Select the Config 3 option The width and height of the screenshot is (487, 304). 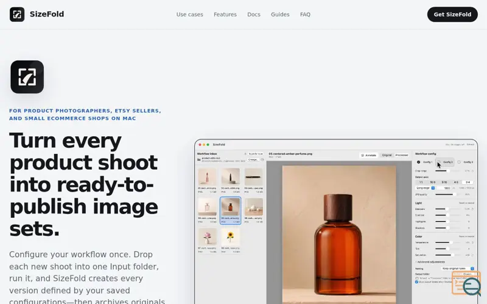[465, 162]
